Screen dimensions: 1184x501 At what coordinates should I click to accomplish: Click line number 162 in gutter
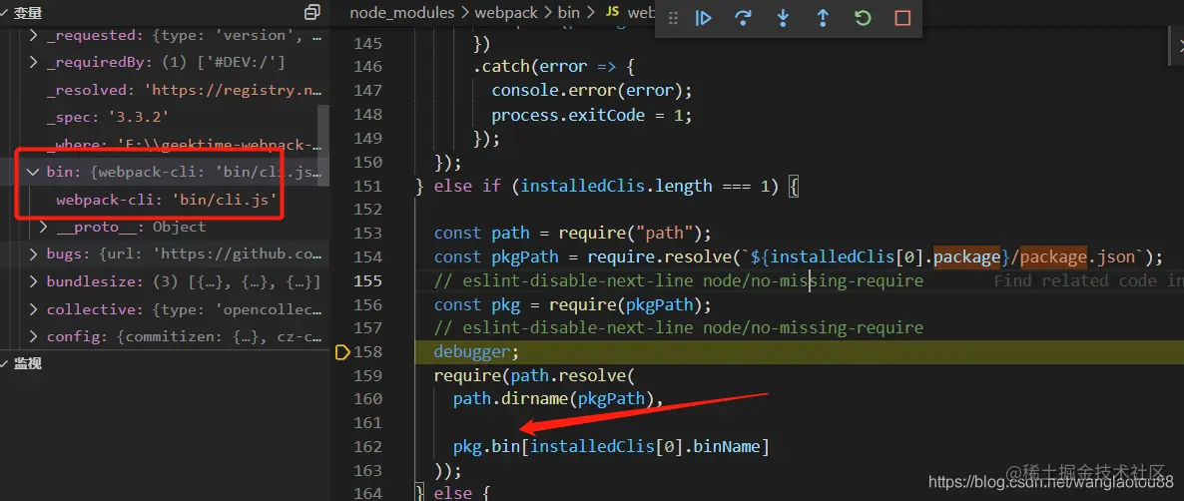pyautogui.click(x=367, y=447)
